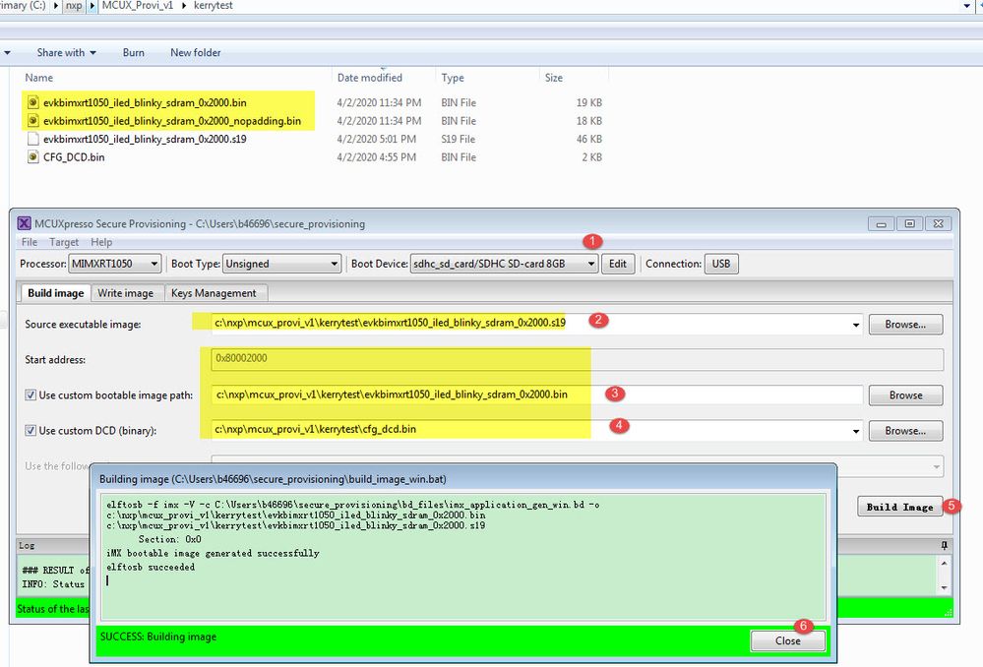Expand custom DCD binary path combo arrow
The image size is (983, 667).
855,431
